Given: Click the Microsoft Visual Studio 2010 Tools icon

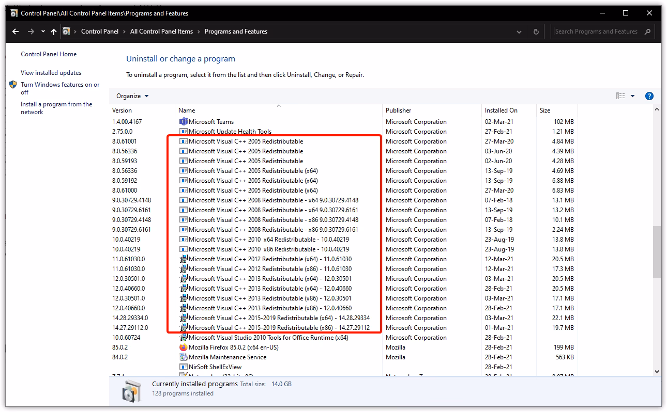Looking at the screenshot, I should pyautogui.click(x=184, y=337).
